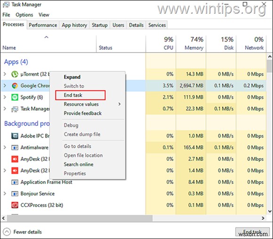Expand the Google Chrome process group
273x239 pixels.
[5, 86]
